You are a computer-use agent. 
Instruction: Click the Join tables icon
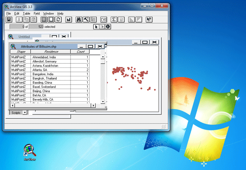(x=104, y=20)
